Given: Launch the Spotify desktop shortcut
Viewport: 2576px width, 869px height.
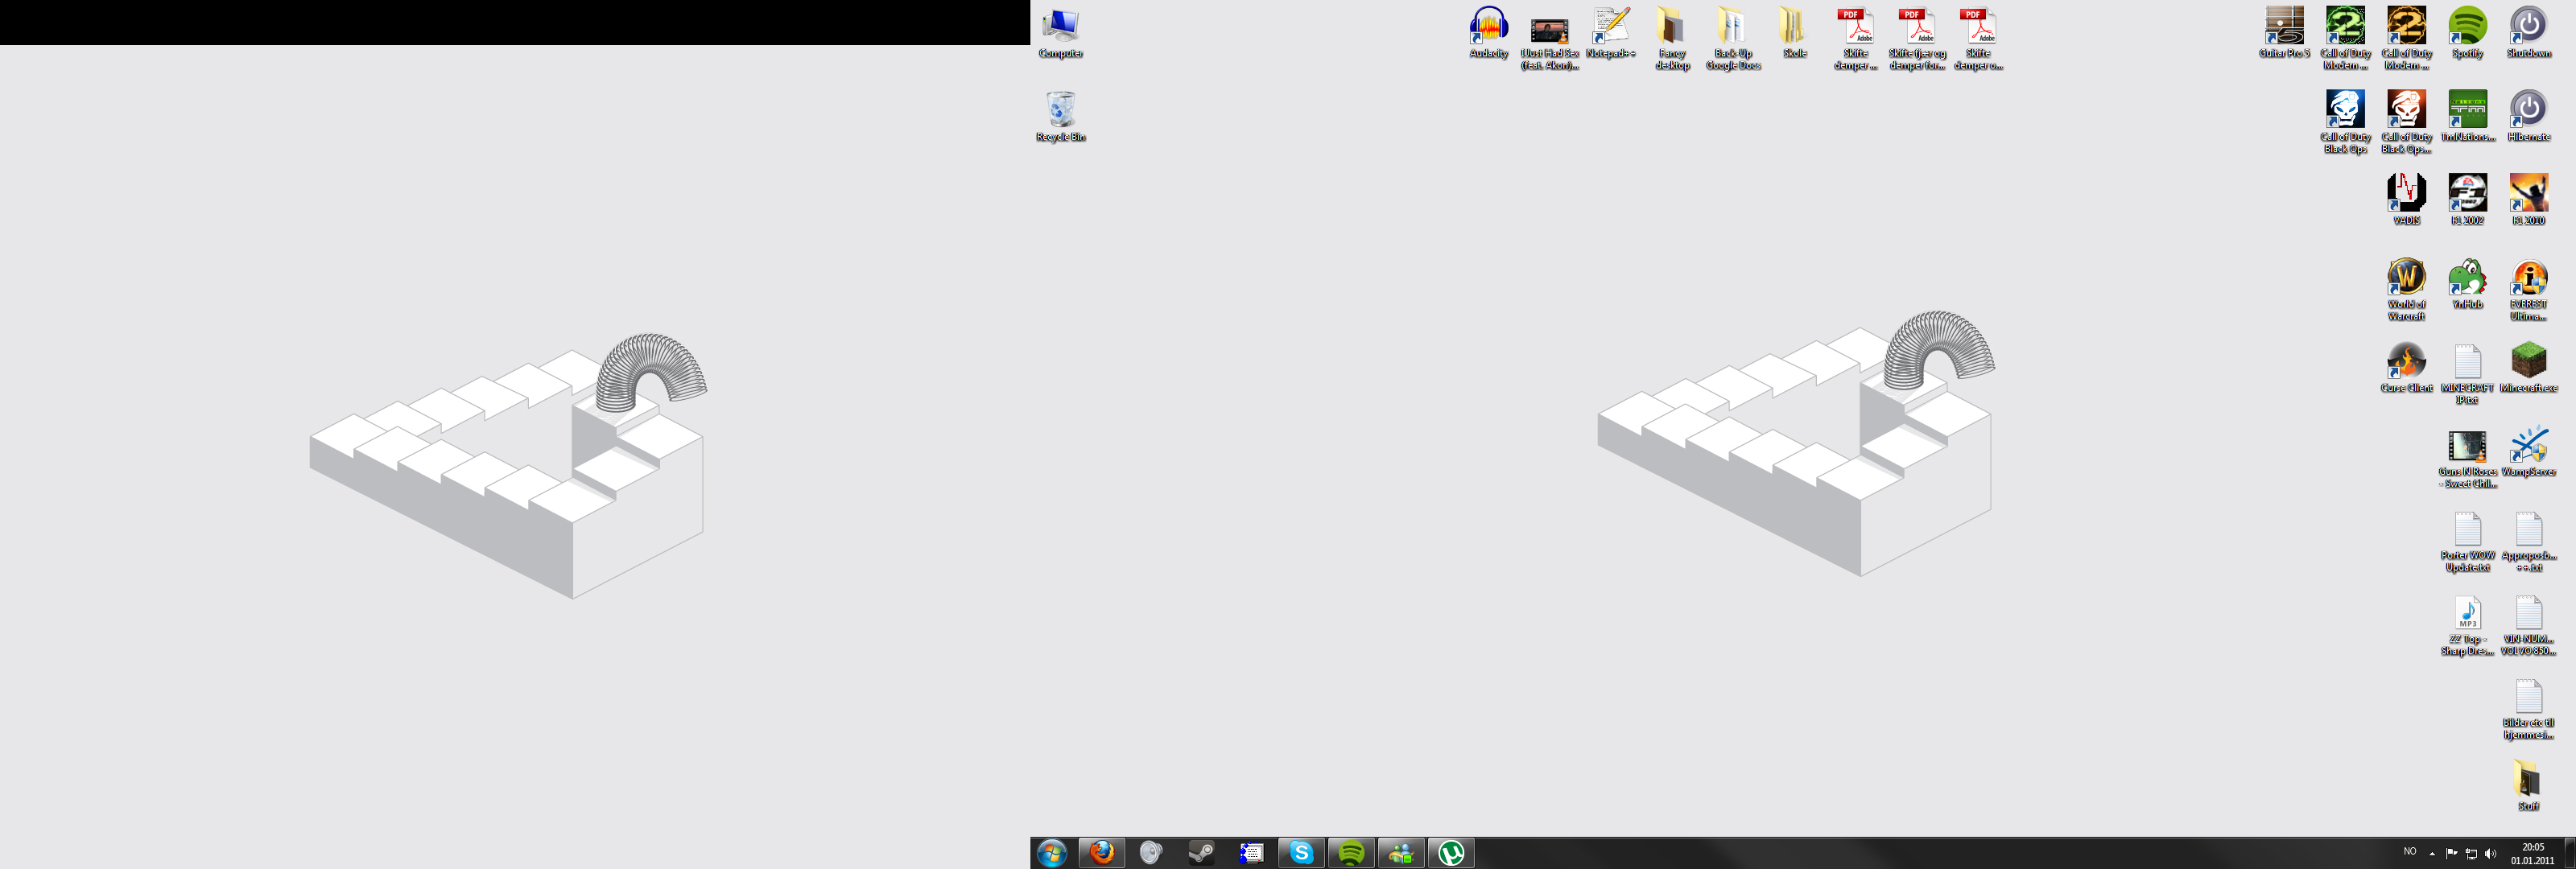Looking at the screenshot, I should (x=2467, y=33).
